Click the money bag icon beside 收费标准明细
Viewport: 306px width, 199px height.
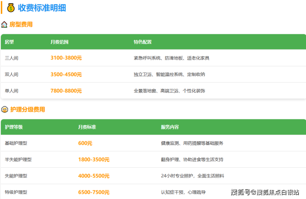[11, 8]
